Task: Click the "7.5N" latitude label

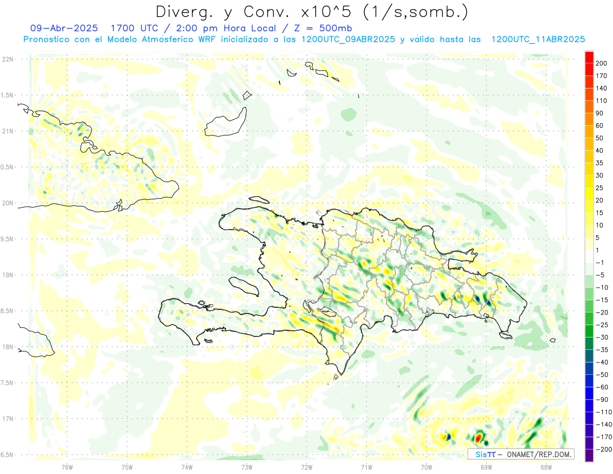Action: [7, 383]
